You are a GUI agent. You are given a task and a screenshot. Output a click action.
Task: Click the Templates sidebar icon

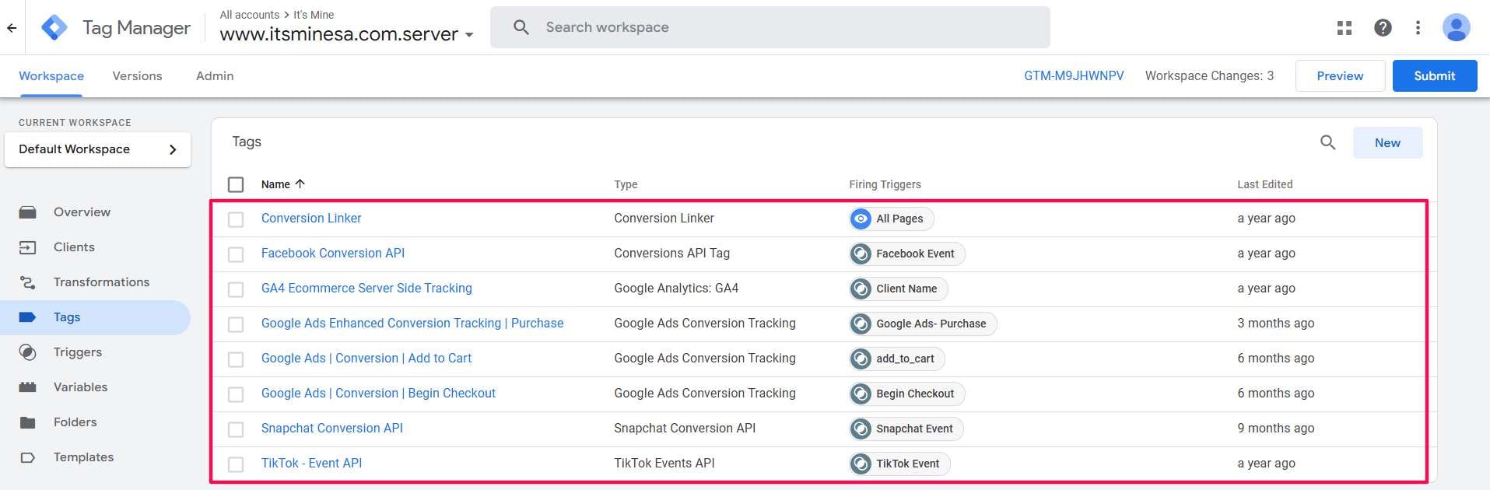pyautogui.click(x=28, y=457)
